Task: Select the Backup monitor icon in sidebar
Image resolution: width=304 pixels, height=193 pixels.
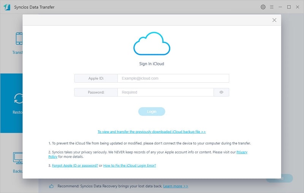Action: 18,158
